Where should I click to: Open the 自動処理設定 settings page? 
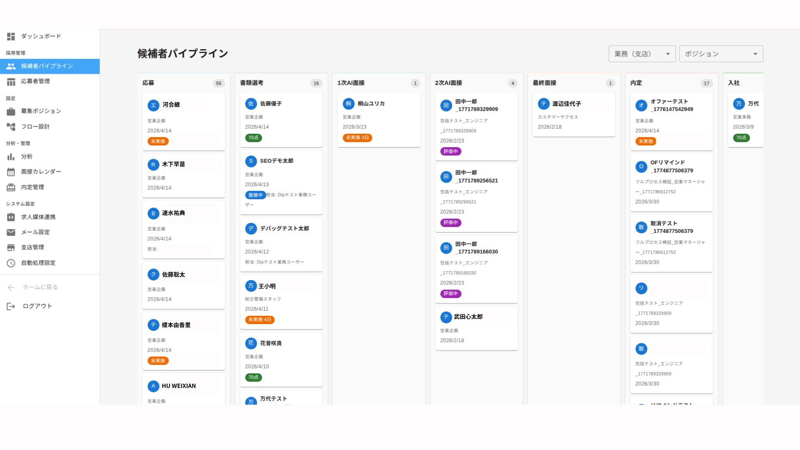50,263
